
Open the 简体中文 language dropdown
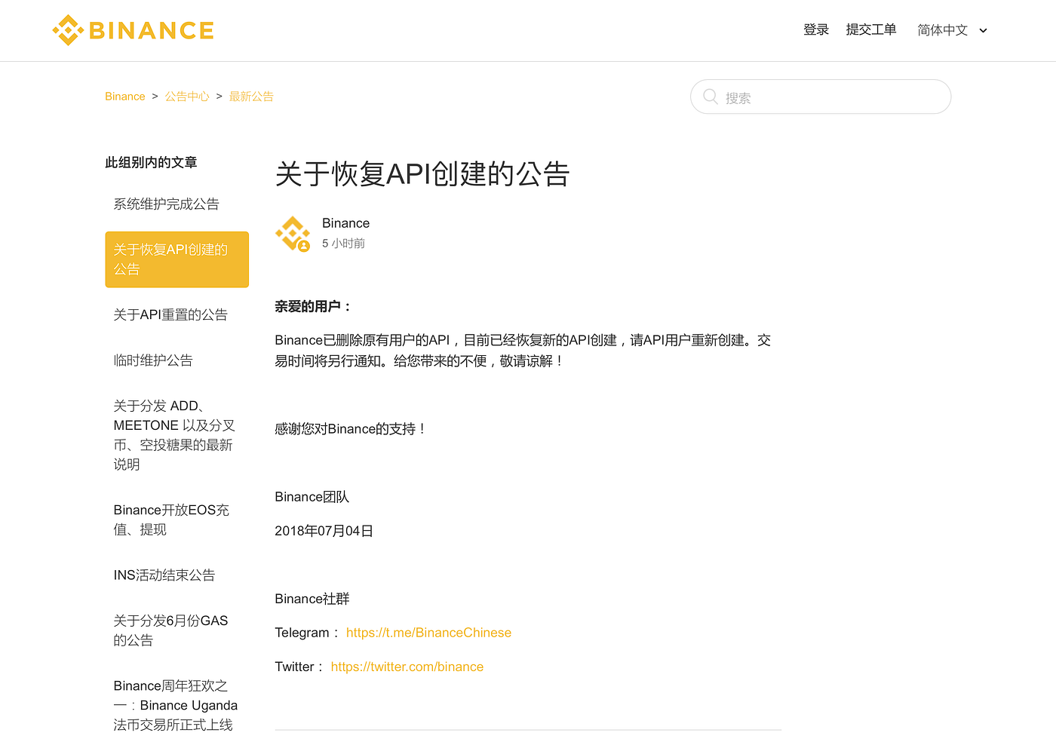(x=952, y=30)
